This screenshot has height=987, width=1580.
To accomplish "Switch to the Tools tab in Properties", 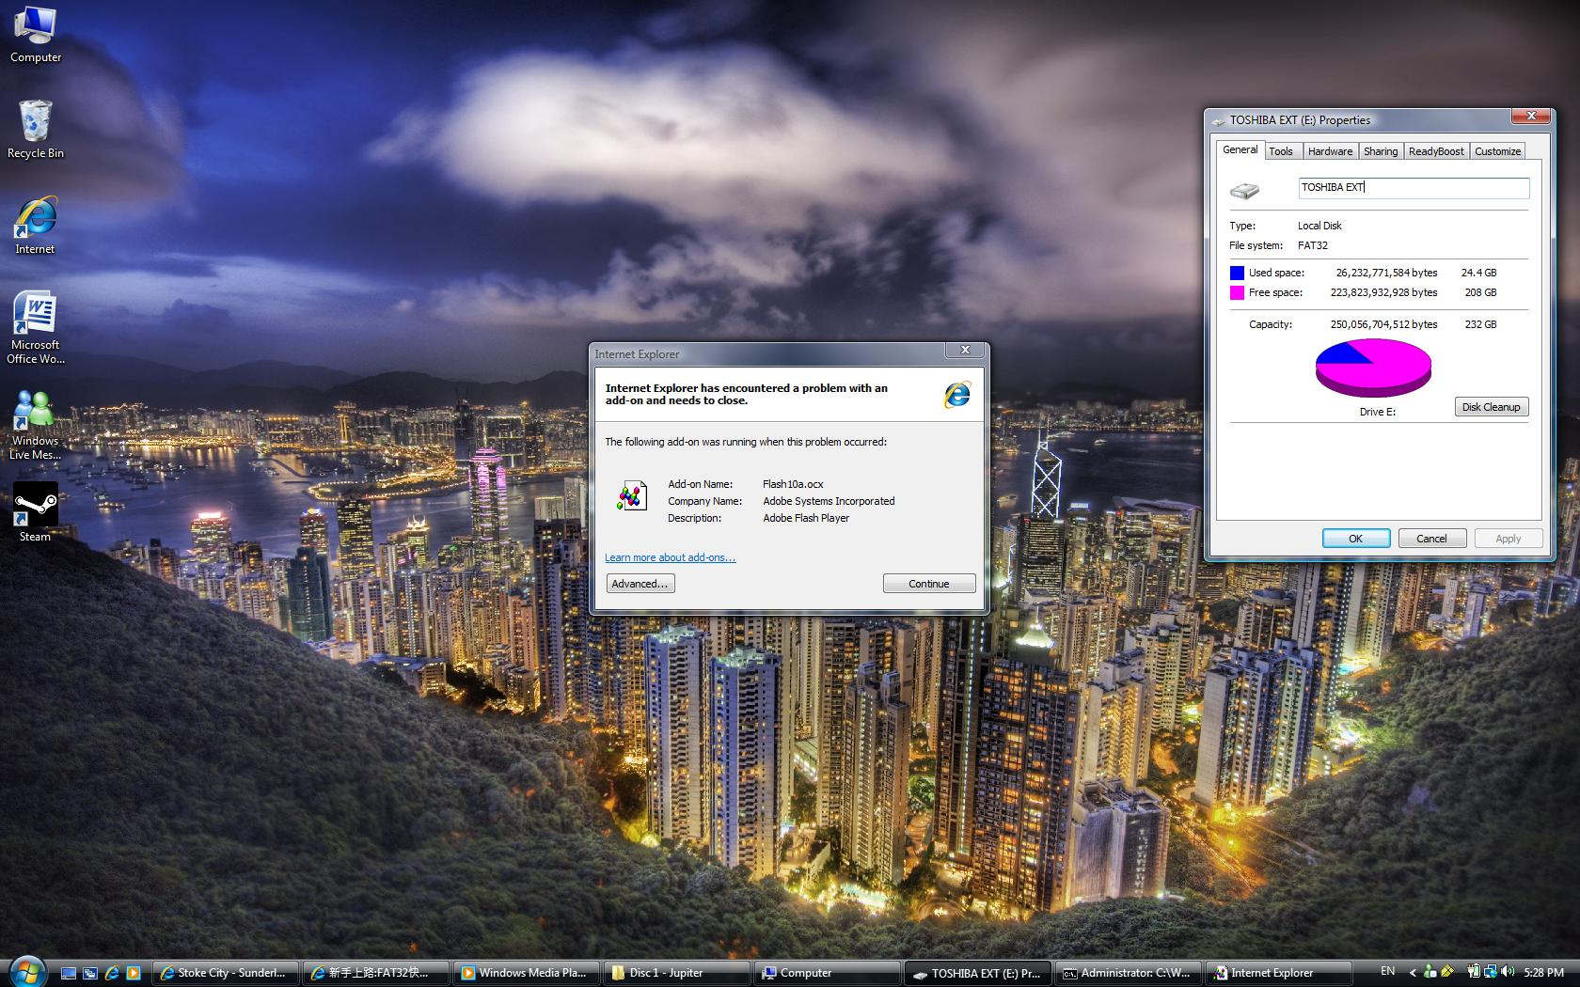I will tap(1281, 151).
